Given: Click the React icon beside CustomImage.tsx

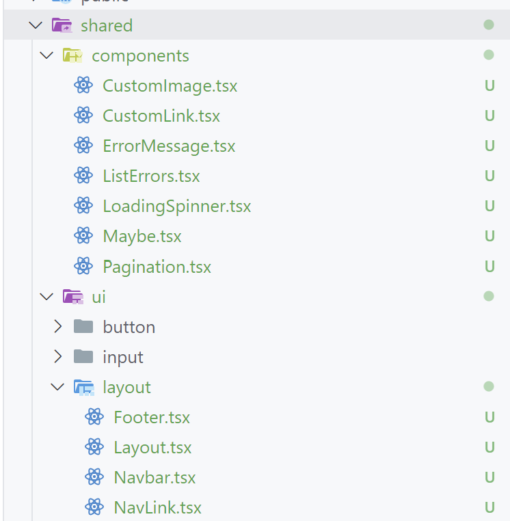Looking at the screenshot, I should coord(83,85).
